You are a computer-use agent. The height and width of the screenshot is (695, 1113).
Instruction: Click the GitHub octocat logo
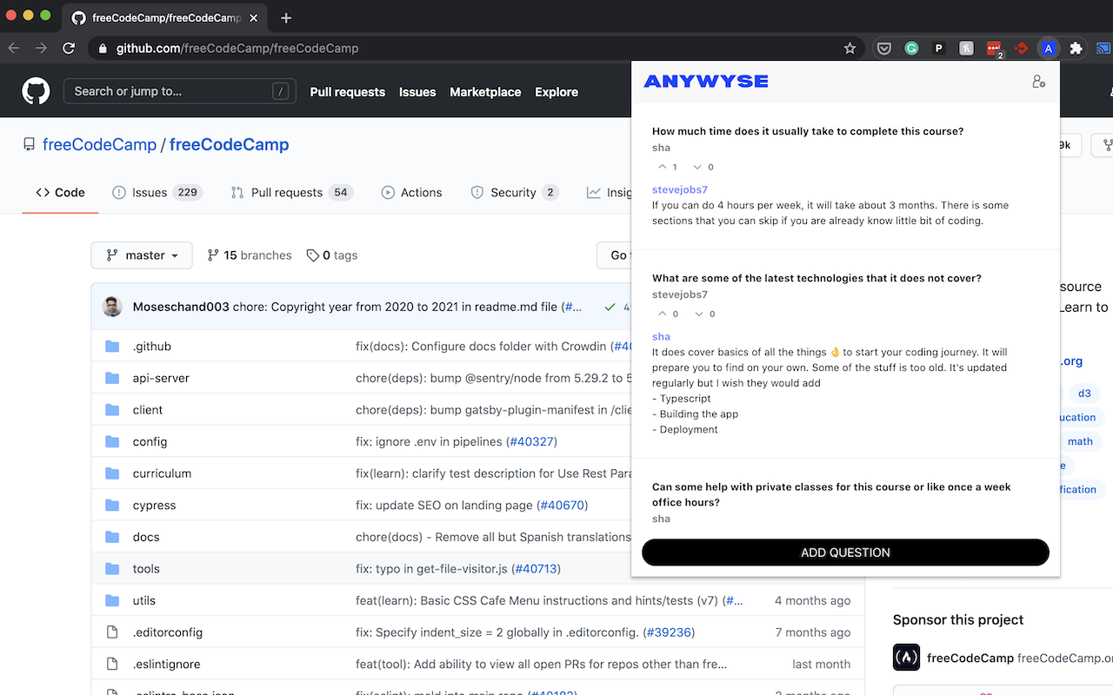(36, 91)
